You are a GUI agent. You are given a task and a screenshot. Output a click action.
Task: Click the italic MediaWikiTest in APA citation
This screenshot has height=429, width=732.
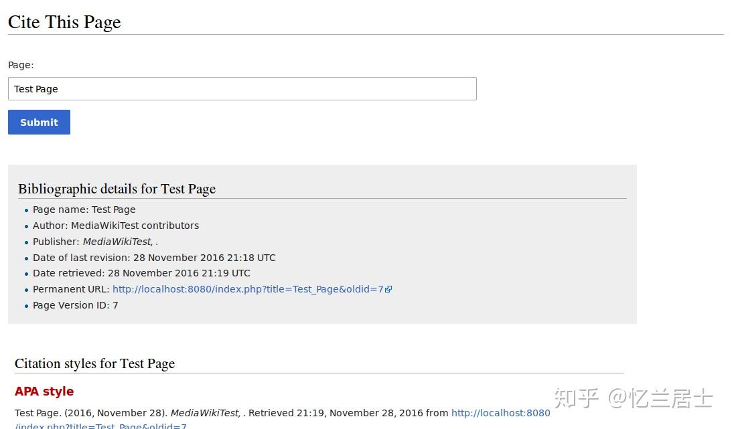tap(205, 413)
